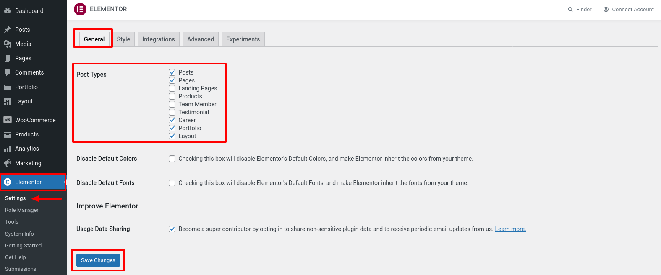Uncheck the Portfolio post type checkbox
Image resolution: width=661 pixels, height=275 pixels.
coord(172,128)
